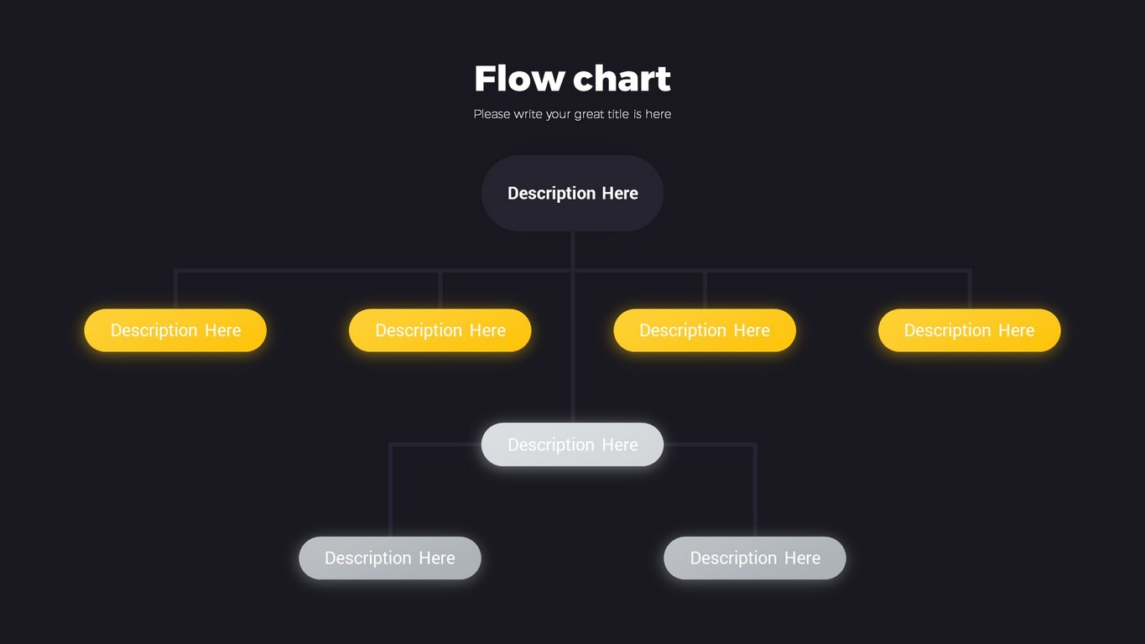This screenshot has height=644, width=1145.
Task: Select the vertical connector just above the center gray pill
Action: pyautogui.click(x=572, y=386)
